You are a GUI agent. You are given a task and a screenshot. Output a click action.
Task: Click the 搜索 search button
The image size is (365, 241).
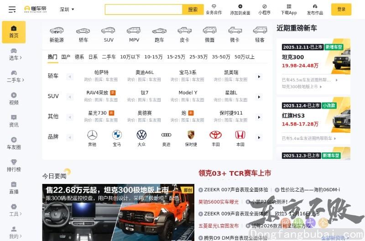click(x=193, y=10)
